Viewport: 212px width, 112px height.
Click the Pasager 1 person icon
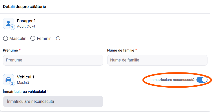click(9, 23)
